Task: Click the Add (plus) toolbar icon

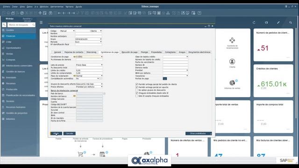Action: pyautogui.click(x=40, y=13)
